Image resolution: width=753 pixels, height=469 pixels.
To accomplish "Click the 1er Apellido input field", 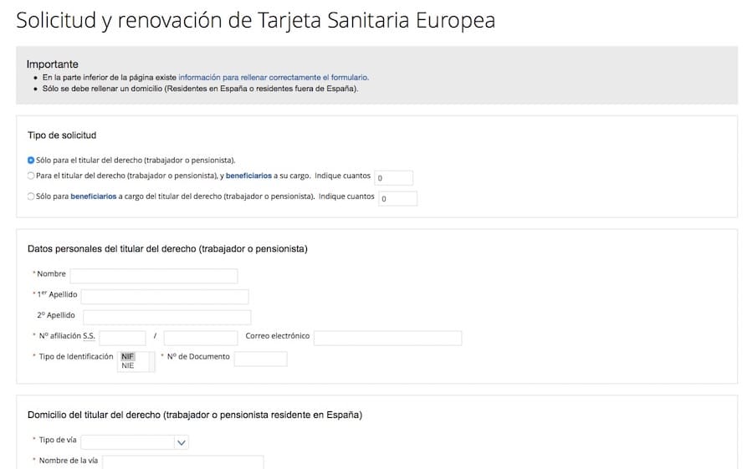I will point(165,296).
